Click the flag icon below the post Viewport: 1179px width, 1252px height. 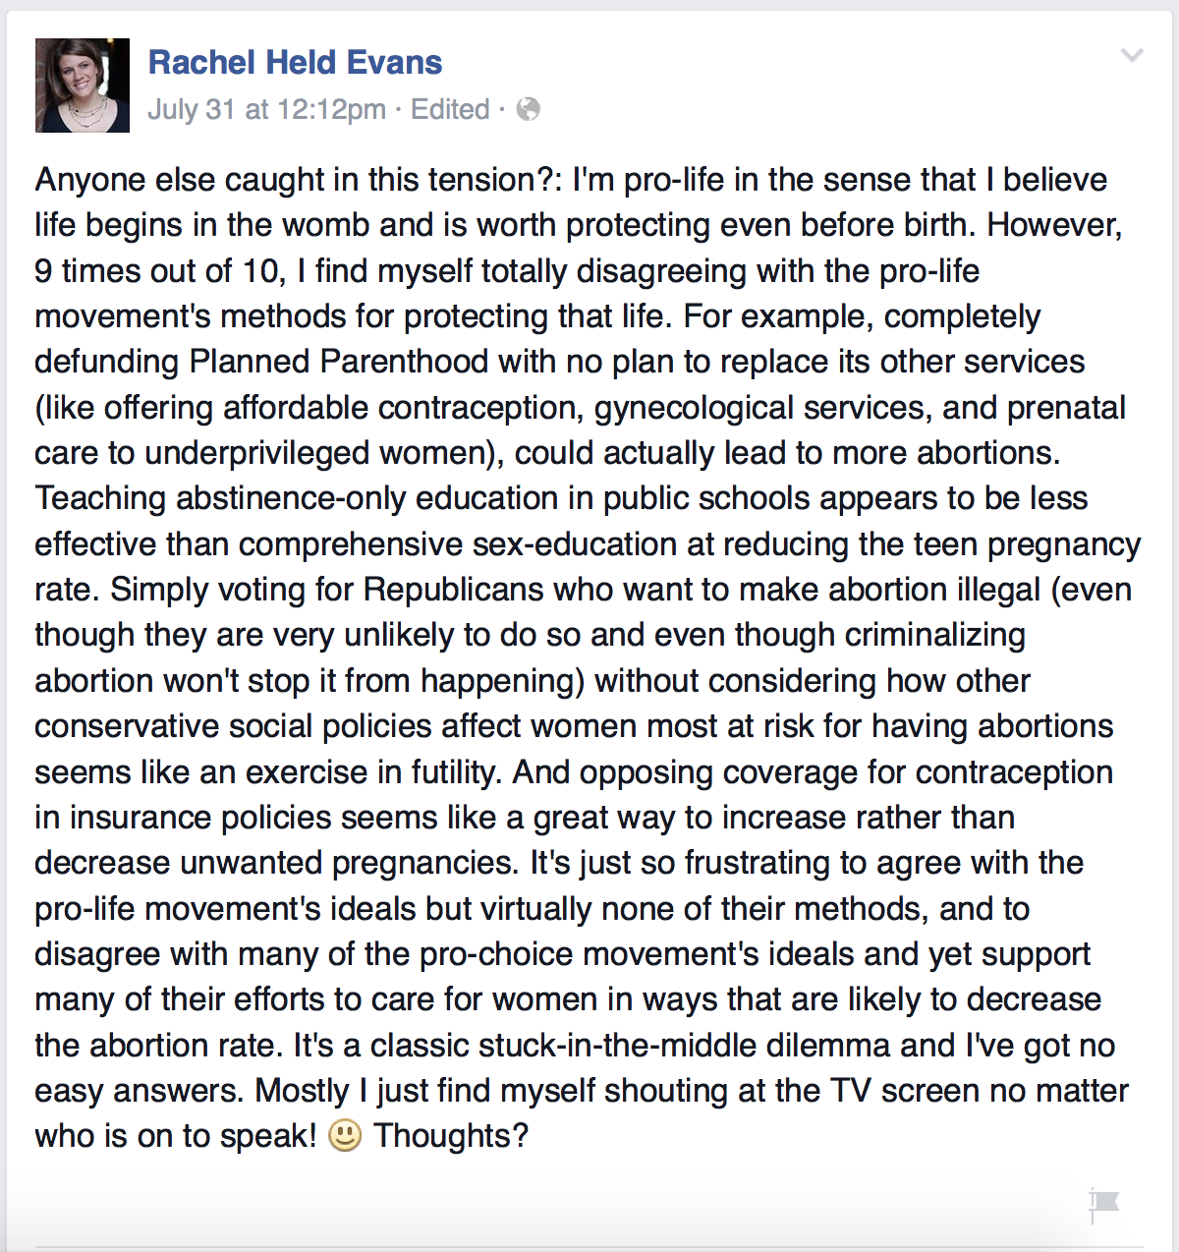(x=1105, y=1204)
